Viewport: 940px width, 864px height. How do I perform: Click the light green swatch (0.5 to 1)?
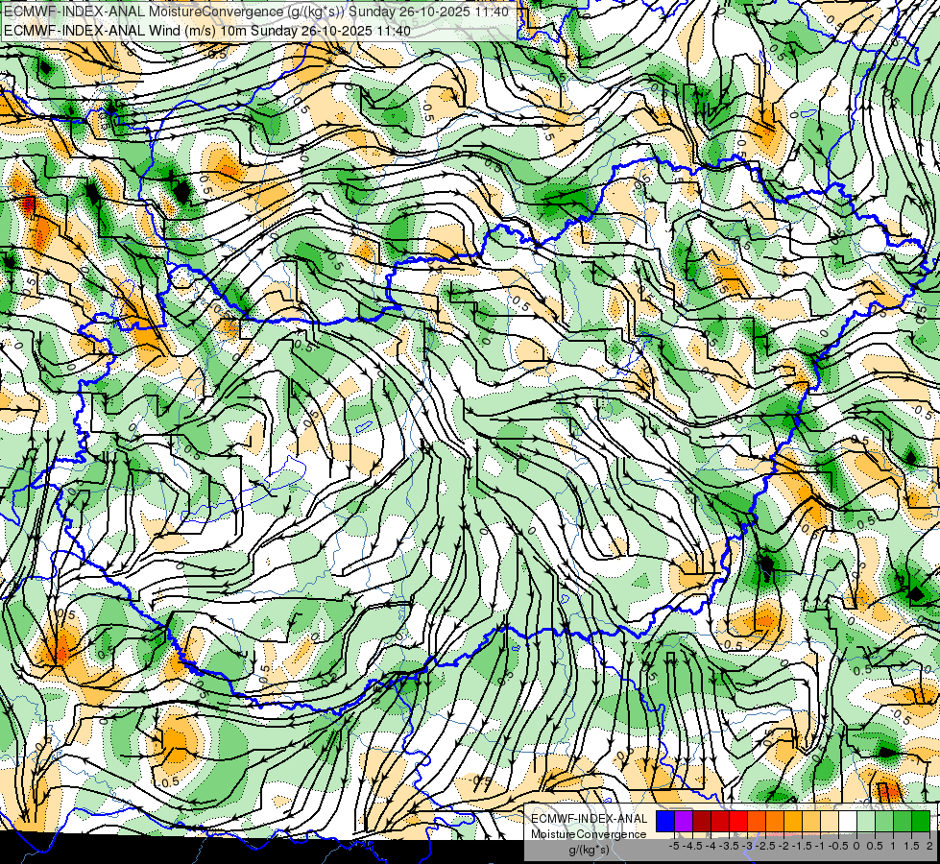coord(884,822)
